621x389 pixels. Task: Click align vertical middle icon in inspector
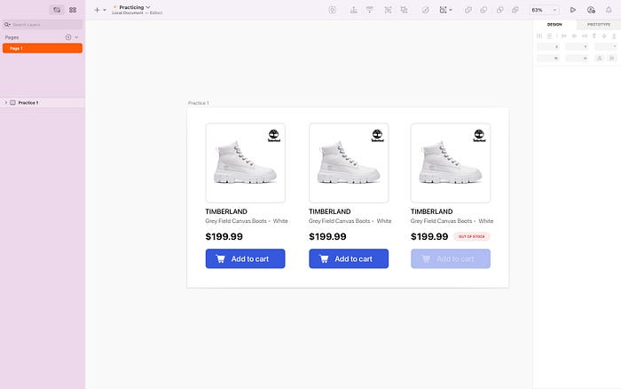(604, 36)
